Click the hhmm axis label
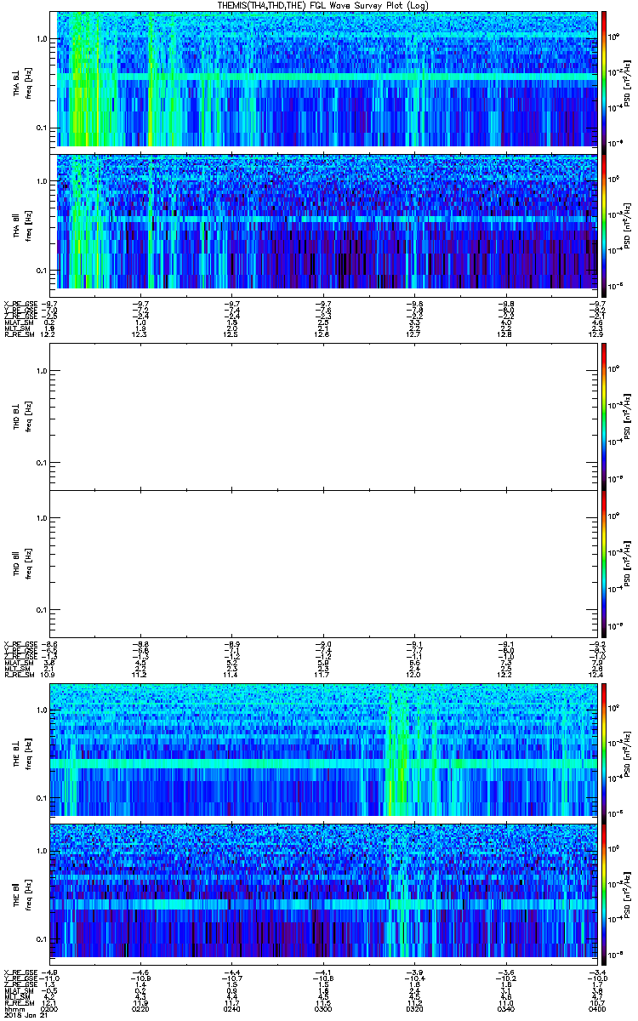638x1021 pixels. (x=13, y=1008)
